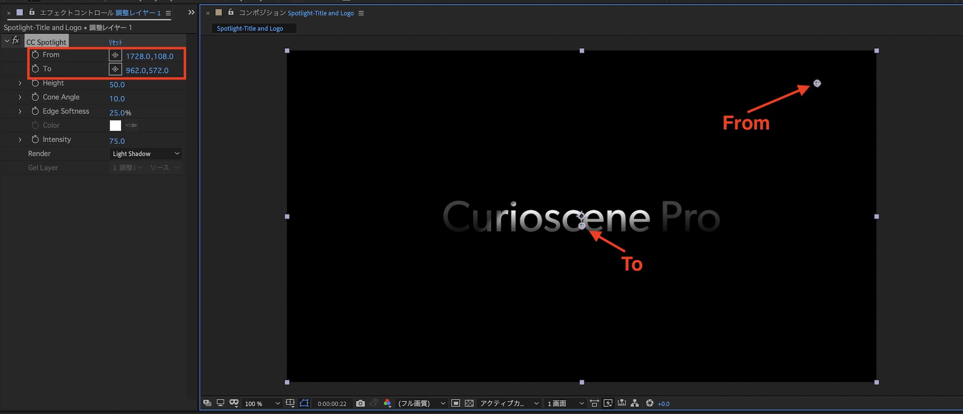Screen dimensions: 963x414
Task: Toggle the Region of Interest icon
Action: tap(304, 403)
